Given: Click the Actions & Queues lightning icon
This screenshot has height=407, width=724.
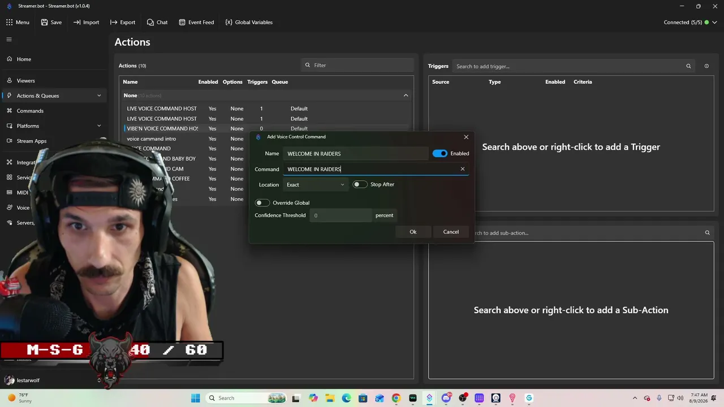Looking at the screenshot, I should point(9,96).
